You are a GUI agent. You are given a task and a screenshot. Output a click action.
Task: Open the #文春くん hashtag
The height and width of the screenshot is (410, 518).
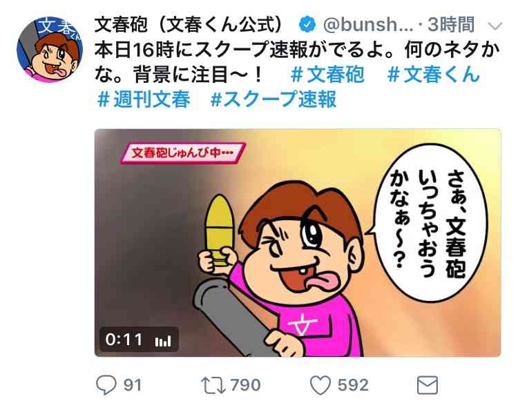point(434,75)
